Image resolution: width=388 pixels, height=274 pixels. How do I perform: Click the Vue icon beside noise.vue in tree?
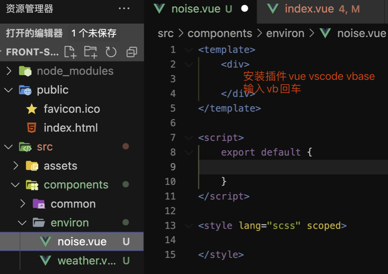tap(46, 242)
